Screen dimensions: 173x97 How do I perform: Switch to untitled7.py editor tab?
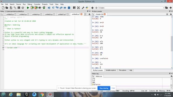(x=62, y=14)
